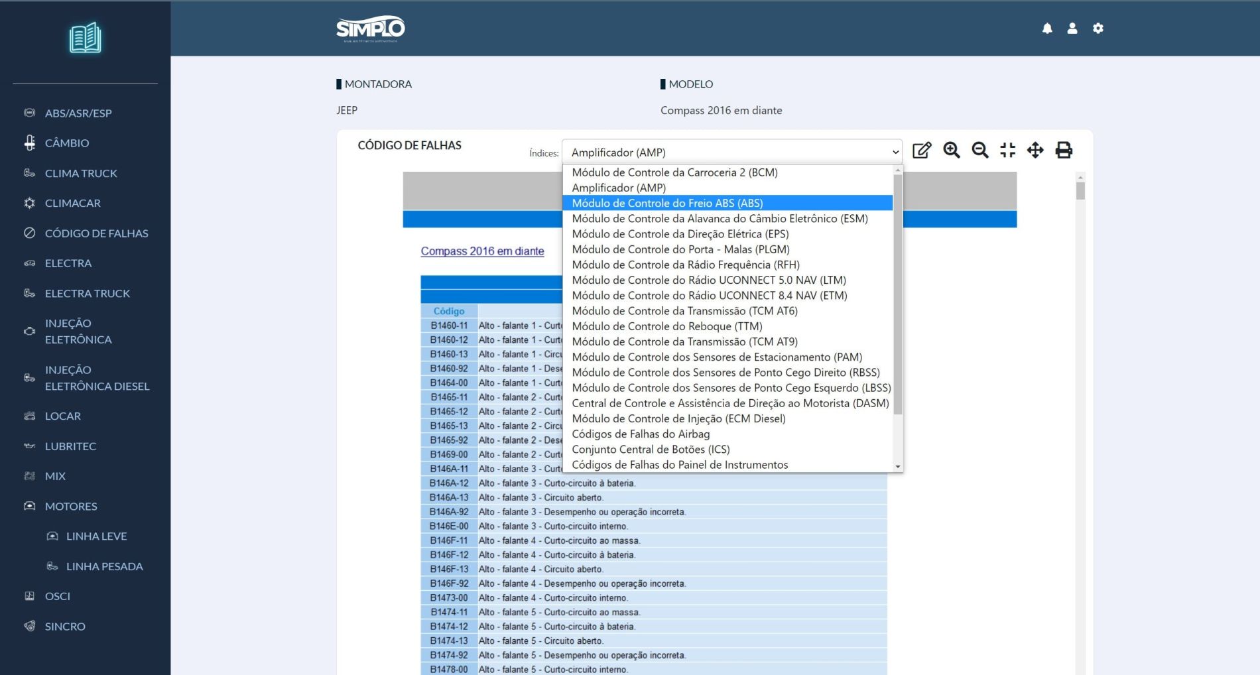Print the fault code document
This screenshot has width=1260, height=675.
tap(1064, 151)
